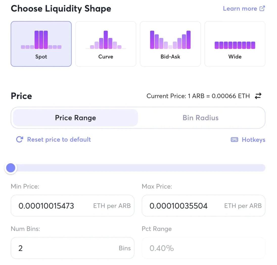This screenshot has width=277, height=265.
Task: Open the Learn more link
Action: click(240, 8)
